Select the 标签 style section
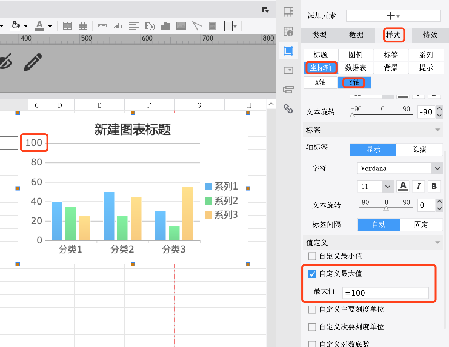Viewport: 449px width, 347px height. (391, 55)
